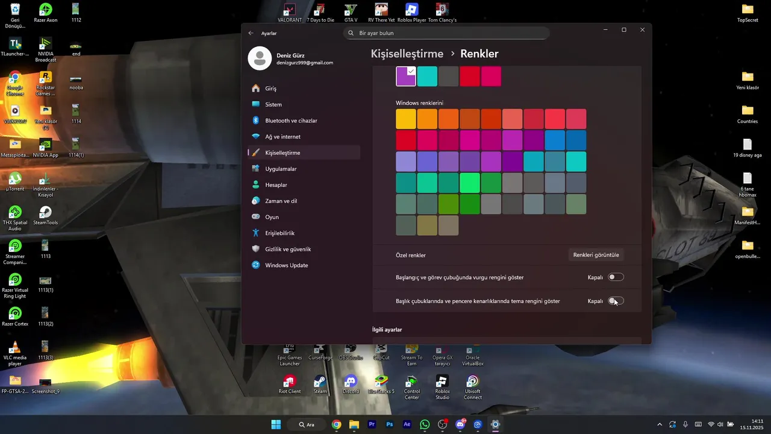Image resolution: width=771 pixels, height=434 pixels.
Task: Select the Steam desktop shortcut
Action: tap(320, 384)
